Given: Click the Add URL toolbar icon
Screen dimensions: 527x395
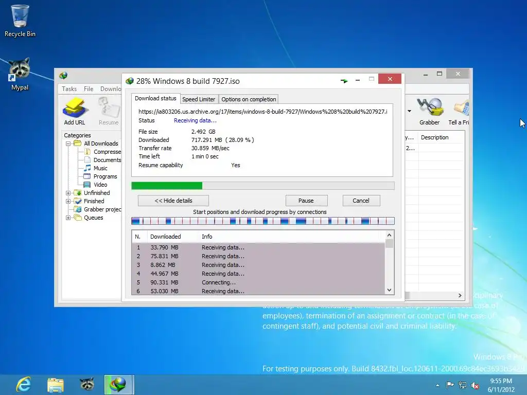Looking at the screenshot, I should (75, 112).
